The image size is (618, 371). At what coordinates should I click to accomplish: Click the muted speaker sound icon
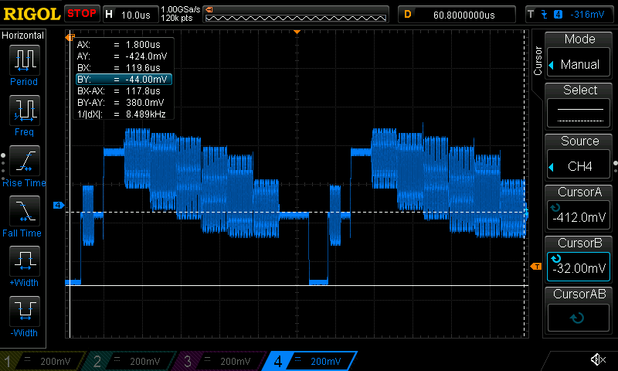click(598, 359)
